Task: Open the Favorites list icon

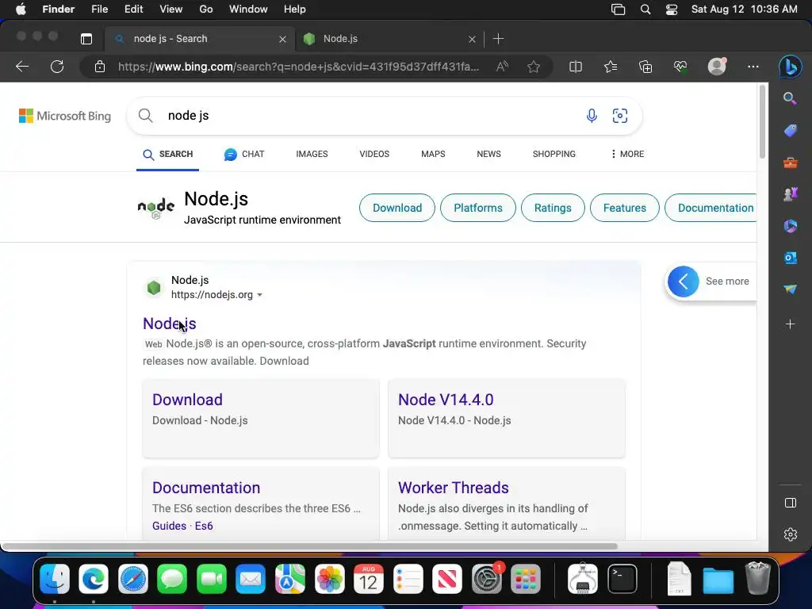Action: pos(611,67)
